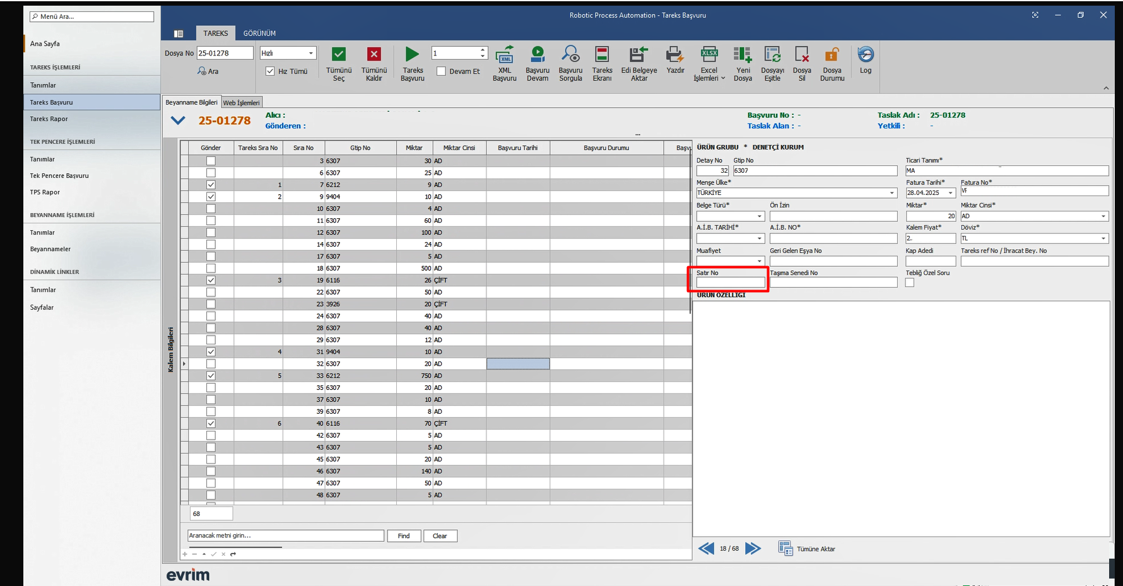Tick the Tebliğ Özel Soru checkbox

909,283
